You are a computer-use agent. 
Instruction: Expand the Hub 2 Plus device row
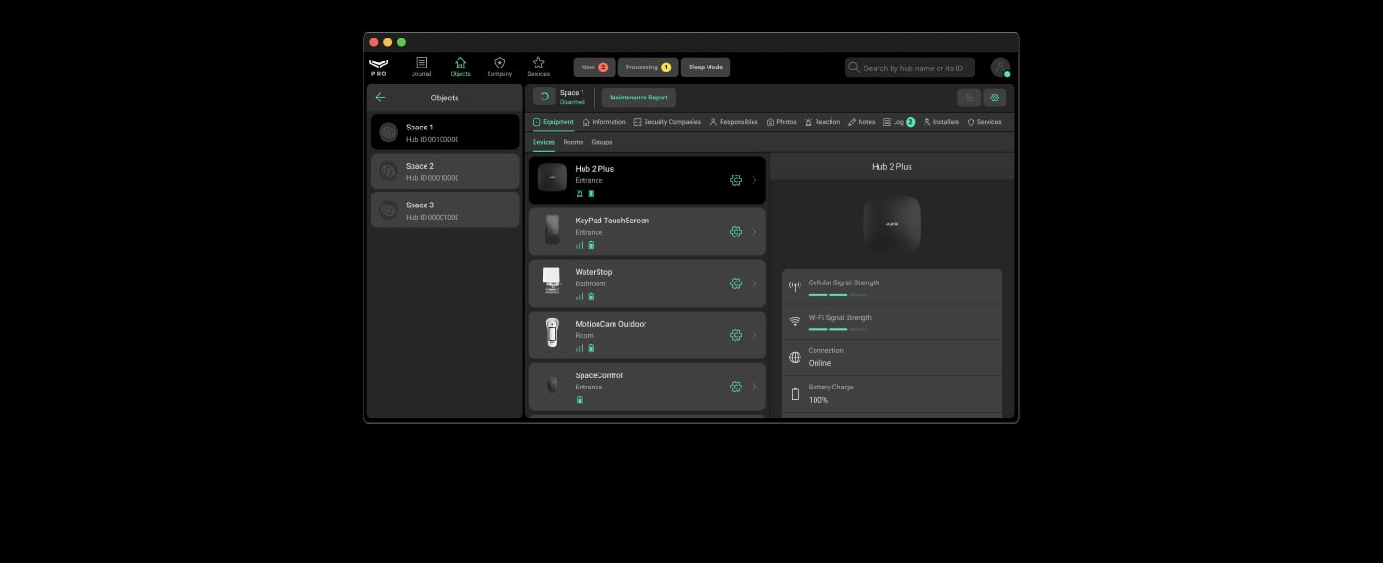754,179
